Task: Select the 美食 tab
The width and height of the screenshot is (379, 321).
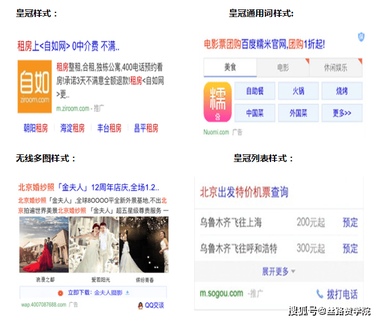Action: pyautogui.click(x=230, y=67)
